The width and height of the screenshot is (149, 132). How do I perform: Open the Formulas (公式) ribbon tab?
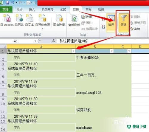[63, 9]
